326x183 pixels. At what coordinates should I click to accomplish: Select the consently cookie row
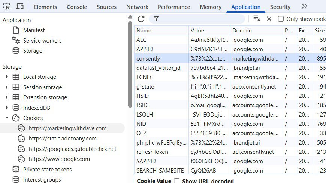coord(230,58)
